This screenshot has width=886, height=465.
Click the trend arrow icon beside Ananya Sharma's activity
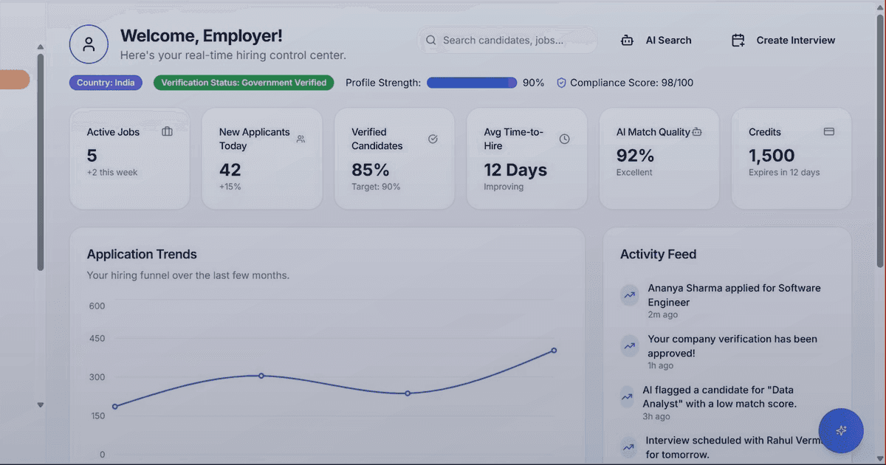(x=629, y=295)
